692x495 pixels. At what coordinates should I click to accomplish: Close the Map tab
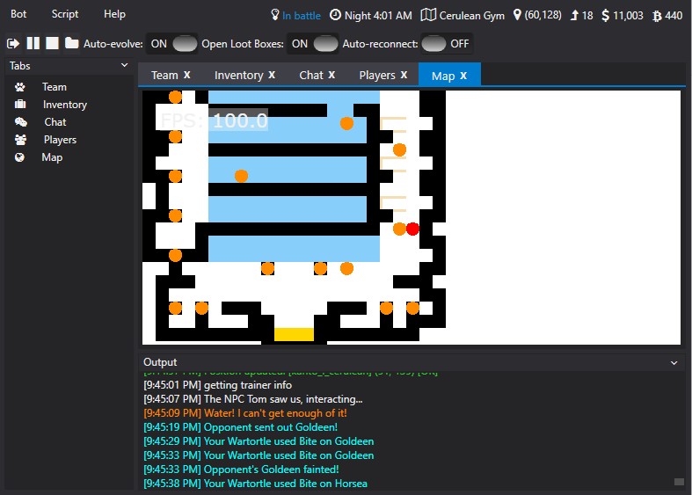[463, 76]
